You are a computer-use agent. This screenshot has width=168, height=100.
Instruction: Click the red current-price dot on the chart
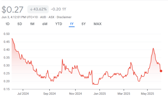point(161,71)
